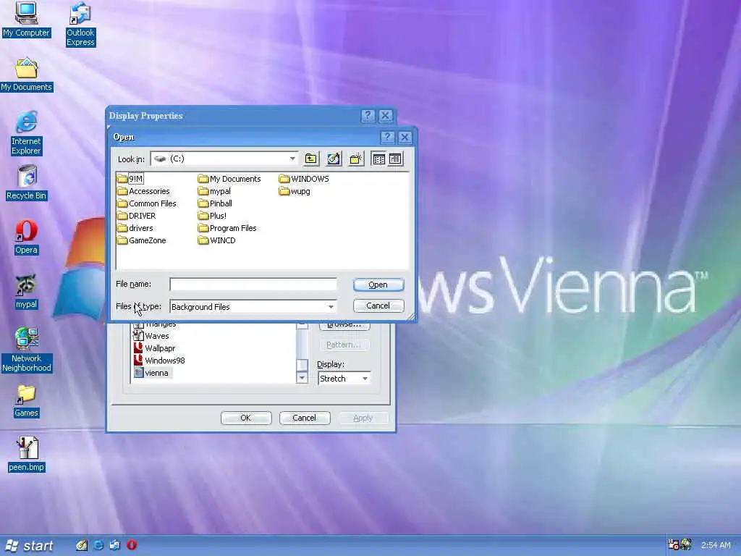Select Waves wallpaper in list
This screenshot has width=741, height=556.
151,336
